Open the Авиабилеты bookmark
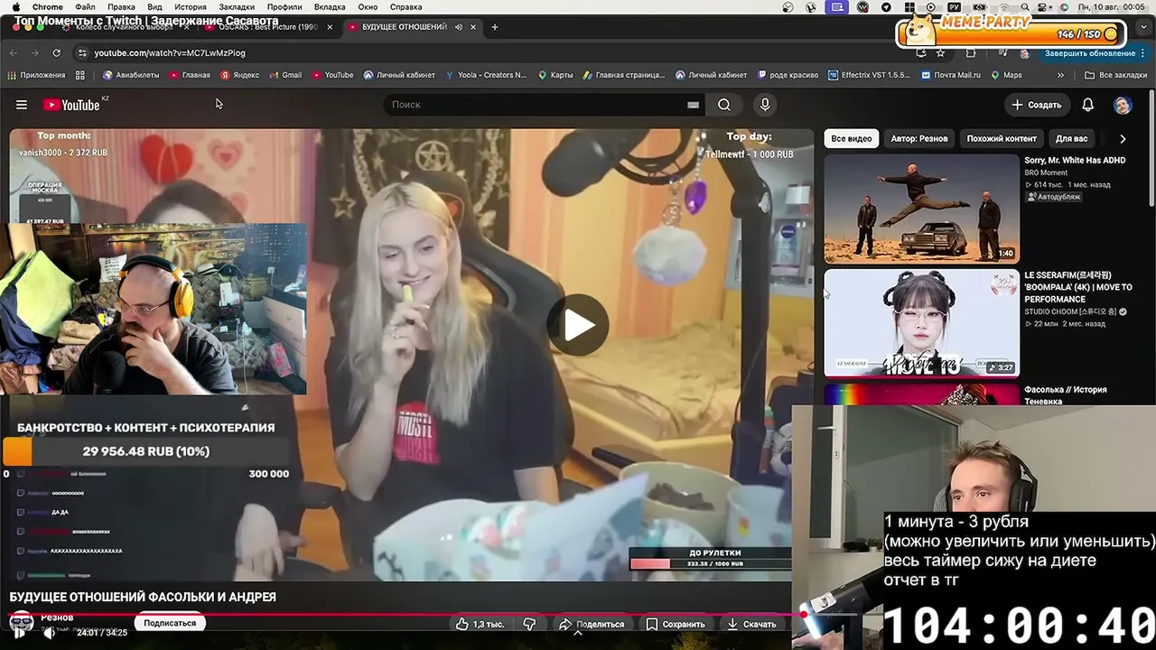The height and width of the screenshot is (650, 1156). click(x=132, y=75)
